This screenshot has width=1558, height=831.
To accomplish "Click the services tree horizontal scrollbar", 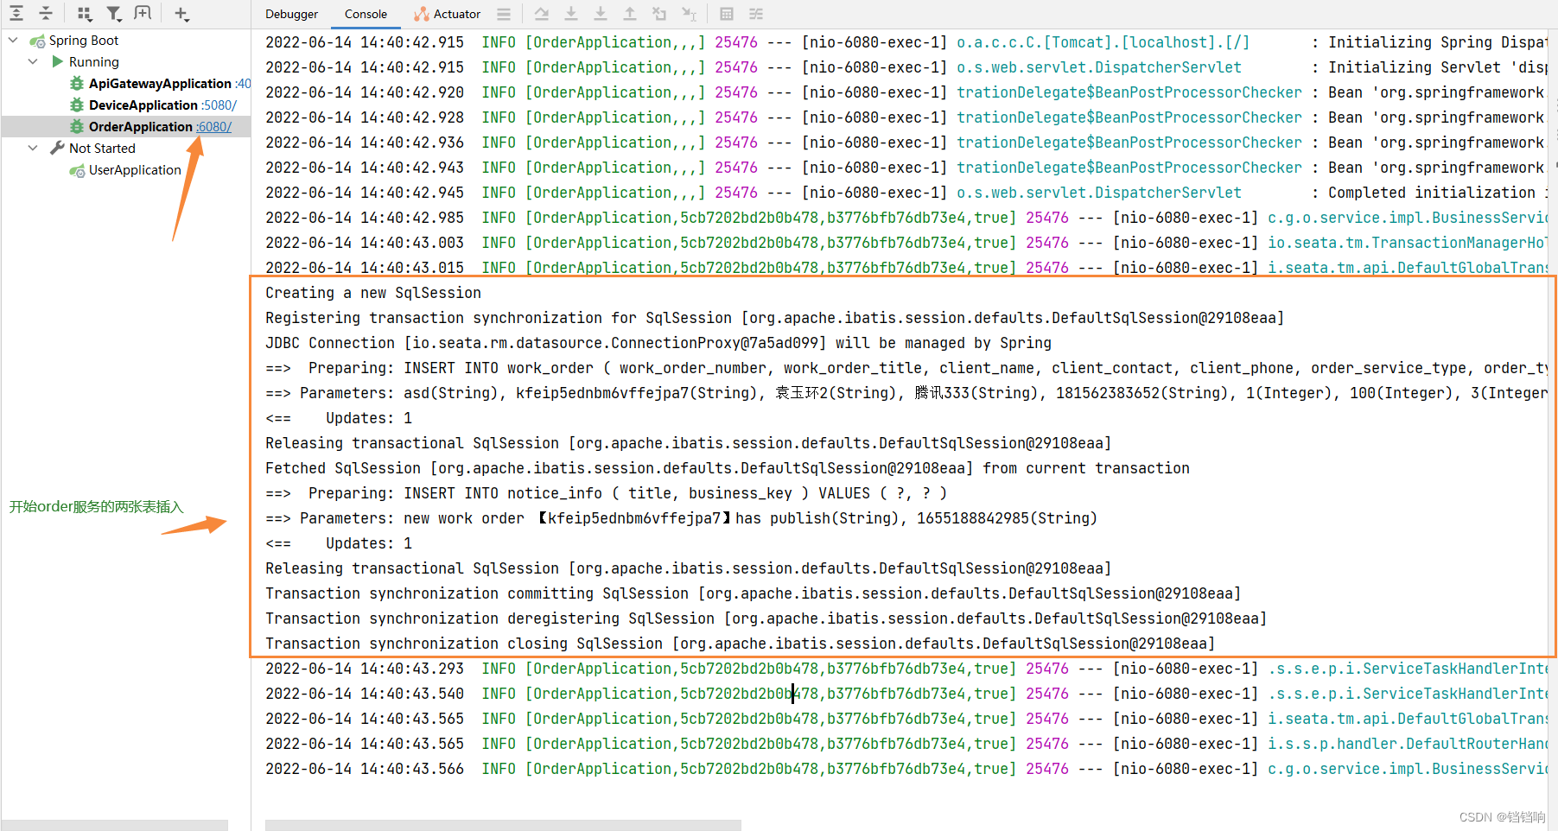I will tap(115, 825).
